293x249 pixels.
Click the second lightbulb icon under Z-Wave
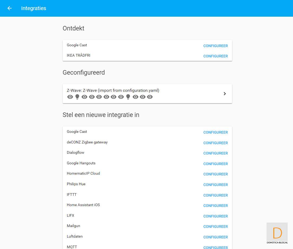128,97
